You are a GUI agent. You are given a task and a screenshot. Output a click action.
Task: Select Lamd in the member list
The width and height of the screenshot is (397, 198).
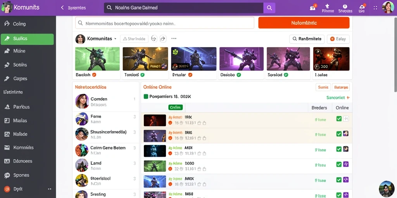pos(106,166)
